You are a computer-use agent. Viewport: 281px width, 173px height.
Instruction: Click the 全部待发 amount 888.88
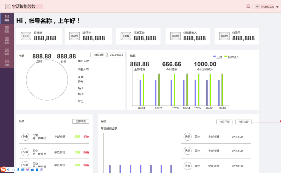(139, 64)
